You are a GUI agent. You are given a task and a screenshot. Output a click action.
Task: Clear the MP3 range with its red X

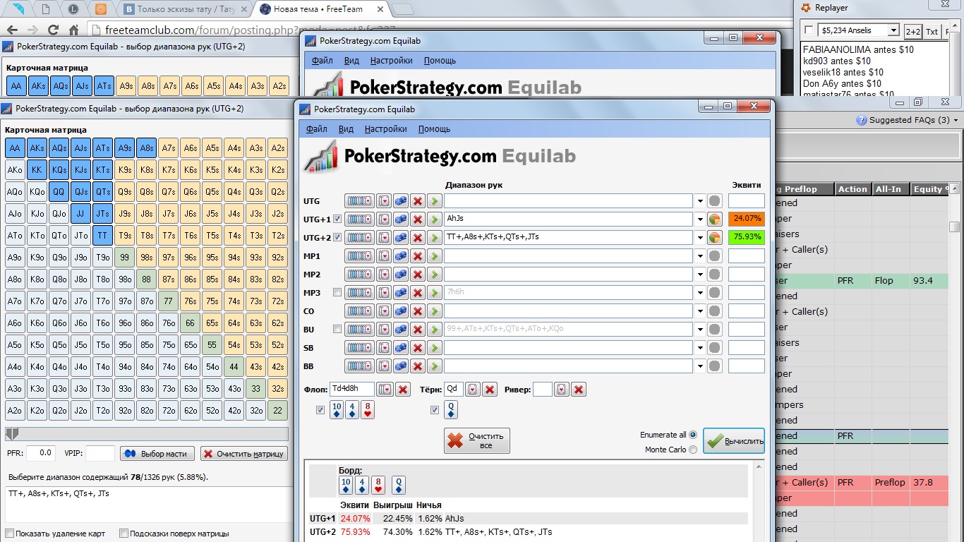click(418, 293)
